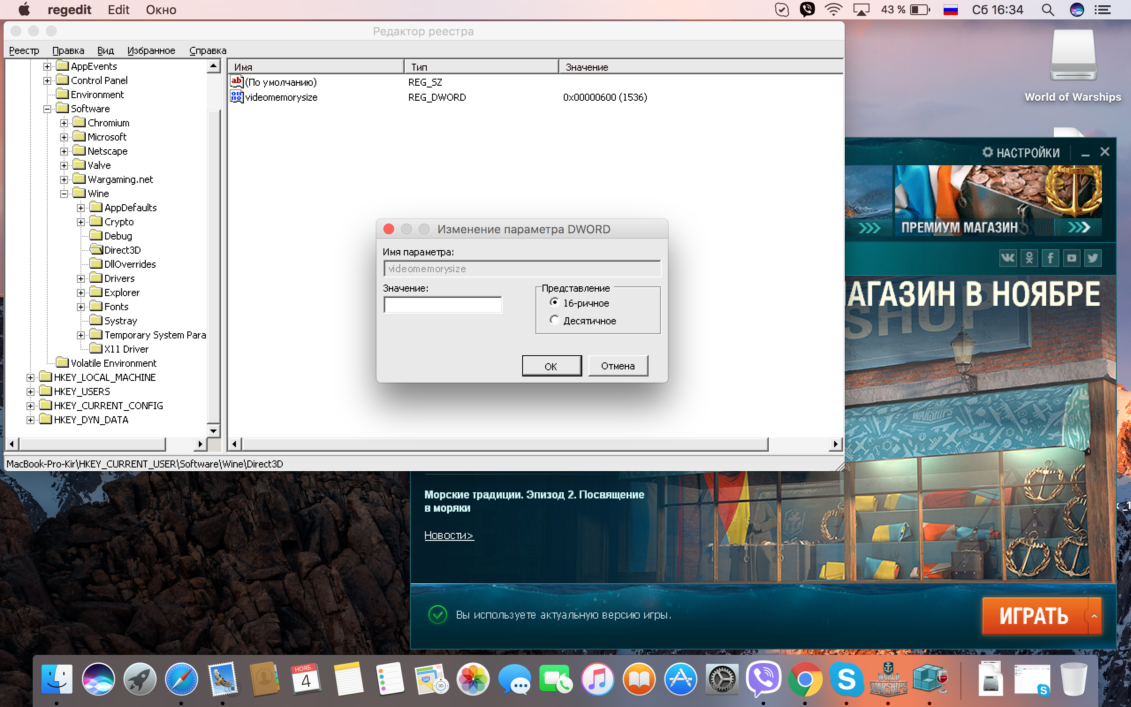Open the YouTube icon in launcher
Viewport: 1131px width, 707px height.
[1071, 258]
